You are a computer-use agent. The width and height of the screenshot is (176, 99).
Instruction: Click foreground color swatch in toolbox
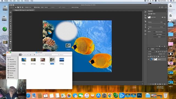tap(10, 50)
